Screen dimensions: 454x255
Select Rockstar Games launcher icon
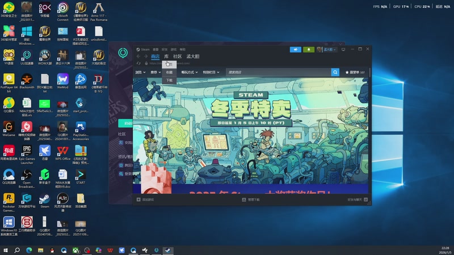click(9, 202)
